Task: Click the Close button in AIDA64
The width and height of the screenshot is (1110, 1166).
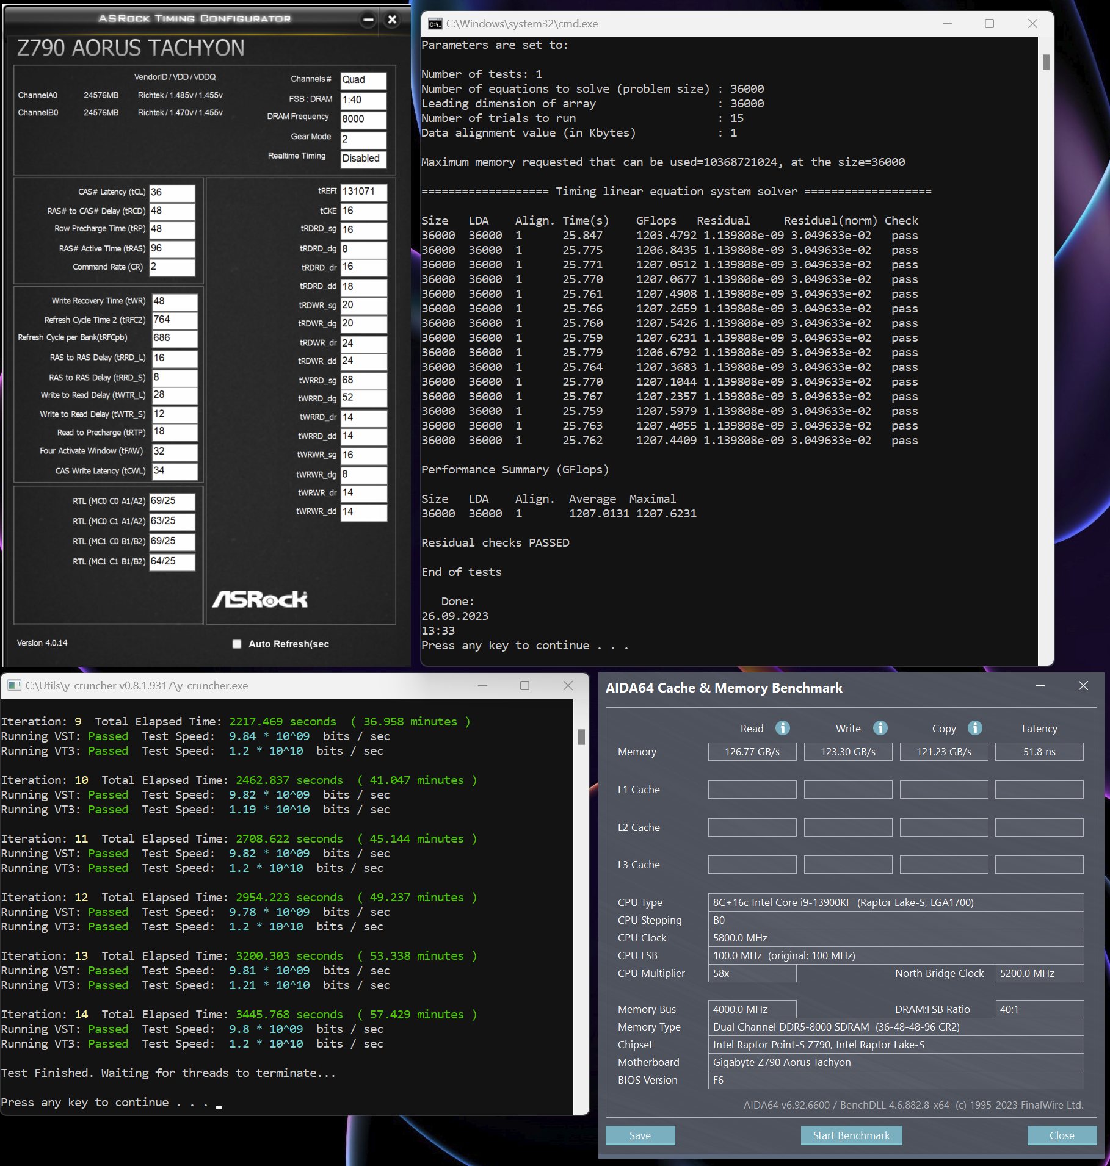Action: coord(1061,1135)
